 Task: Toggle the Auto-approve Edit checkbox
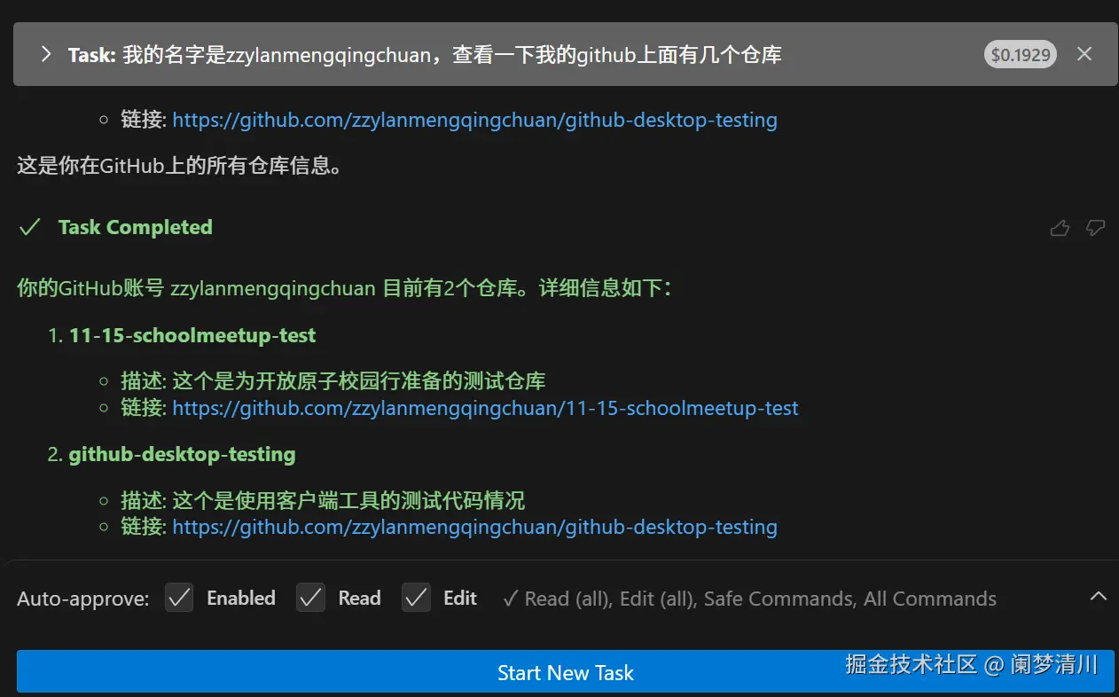coord(416,599)
